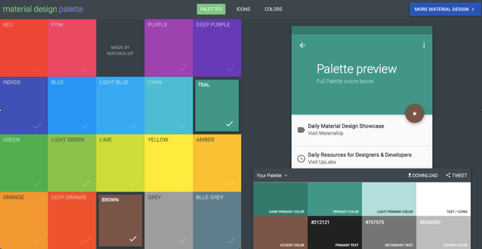The height and width of the screenshot is (249, 482).
Task: Switch to the COLORS tab
Action: pos(273,9)
